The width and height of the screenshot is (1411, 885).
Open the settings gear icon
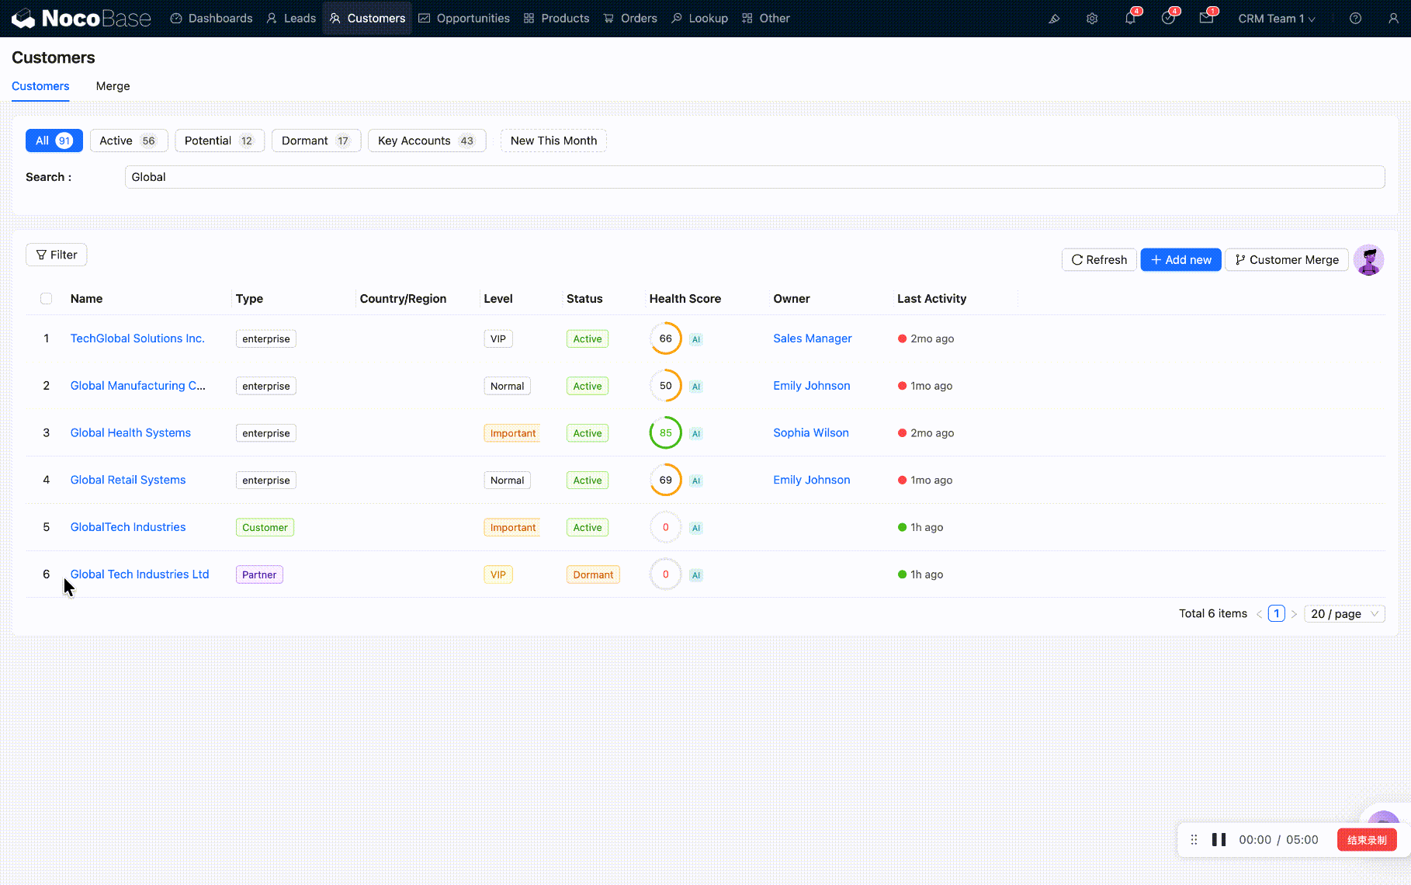click(1092, 19)
